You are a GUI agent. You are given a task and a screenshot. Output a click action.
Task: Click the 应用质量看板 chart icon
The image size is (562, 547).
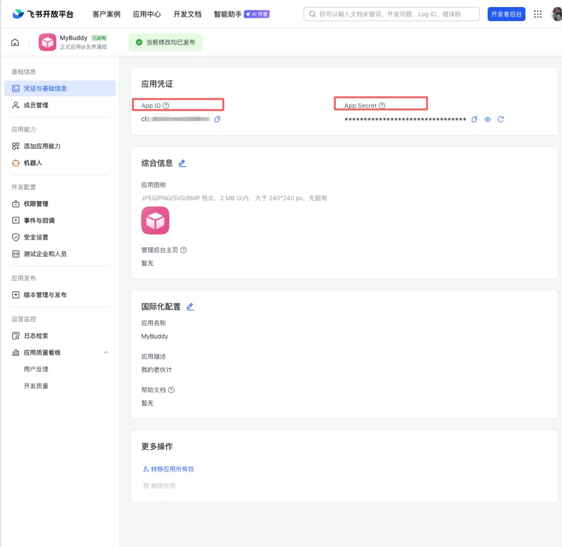click(x=16, y=353)
